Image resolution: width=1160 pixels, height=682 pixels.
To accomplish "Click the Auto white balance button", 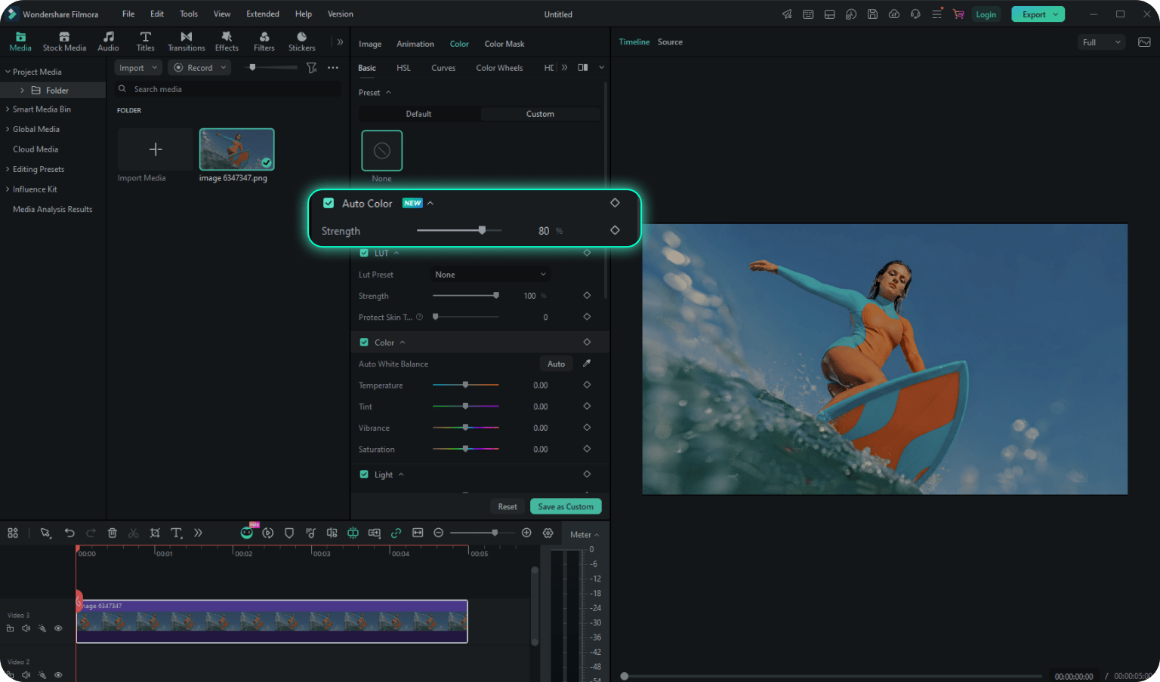I will pos(556,364).
